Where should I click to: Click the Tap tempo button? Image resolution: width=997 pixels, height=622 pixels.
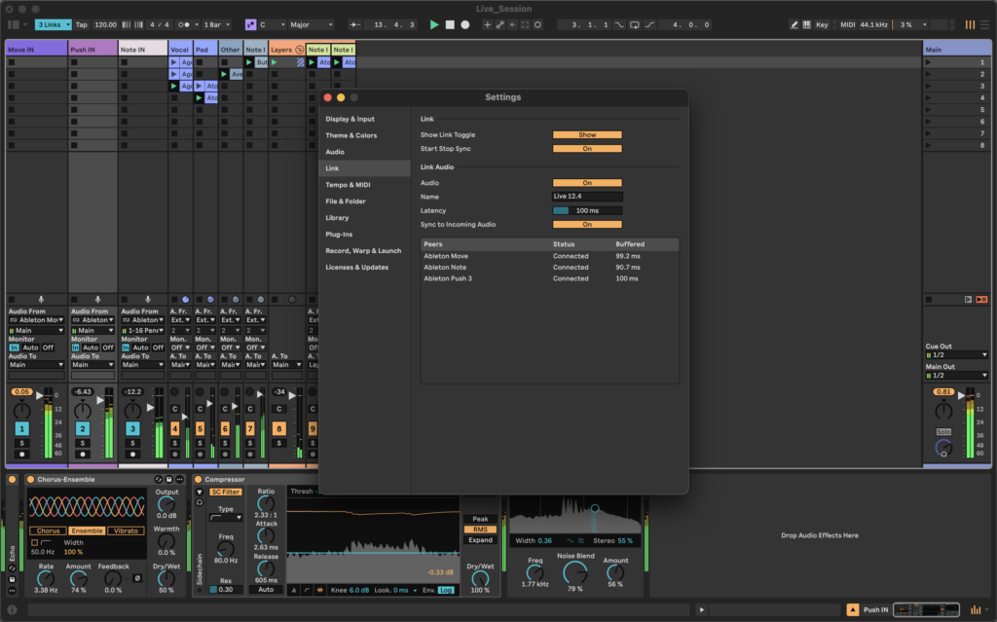pyautogui.click(x=82, y=24)
